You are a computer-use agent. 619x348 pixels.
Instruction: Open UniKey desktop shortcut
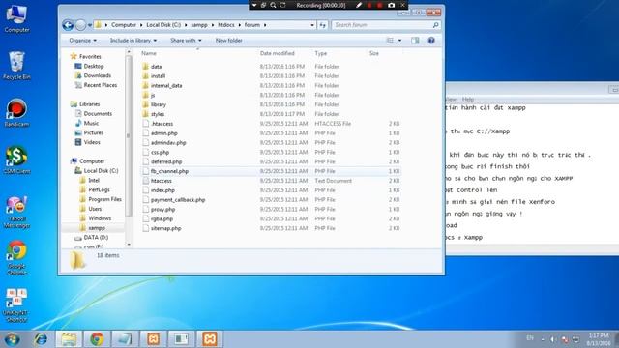pyautogui.click(x=16, y=304)
